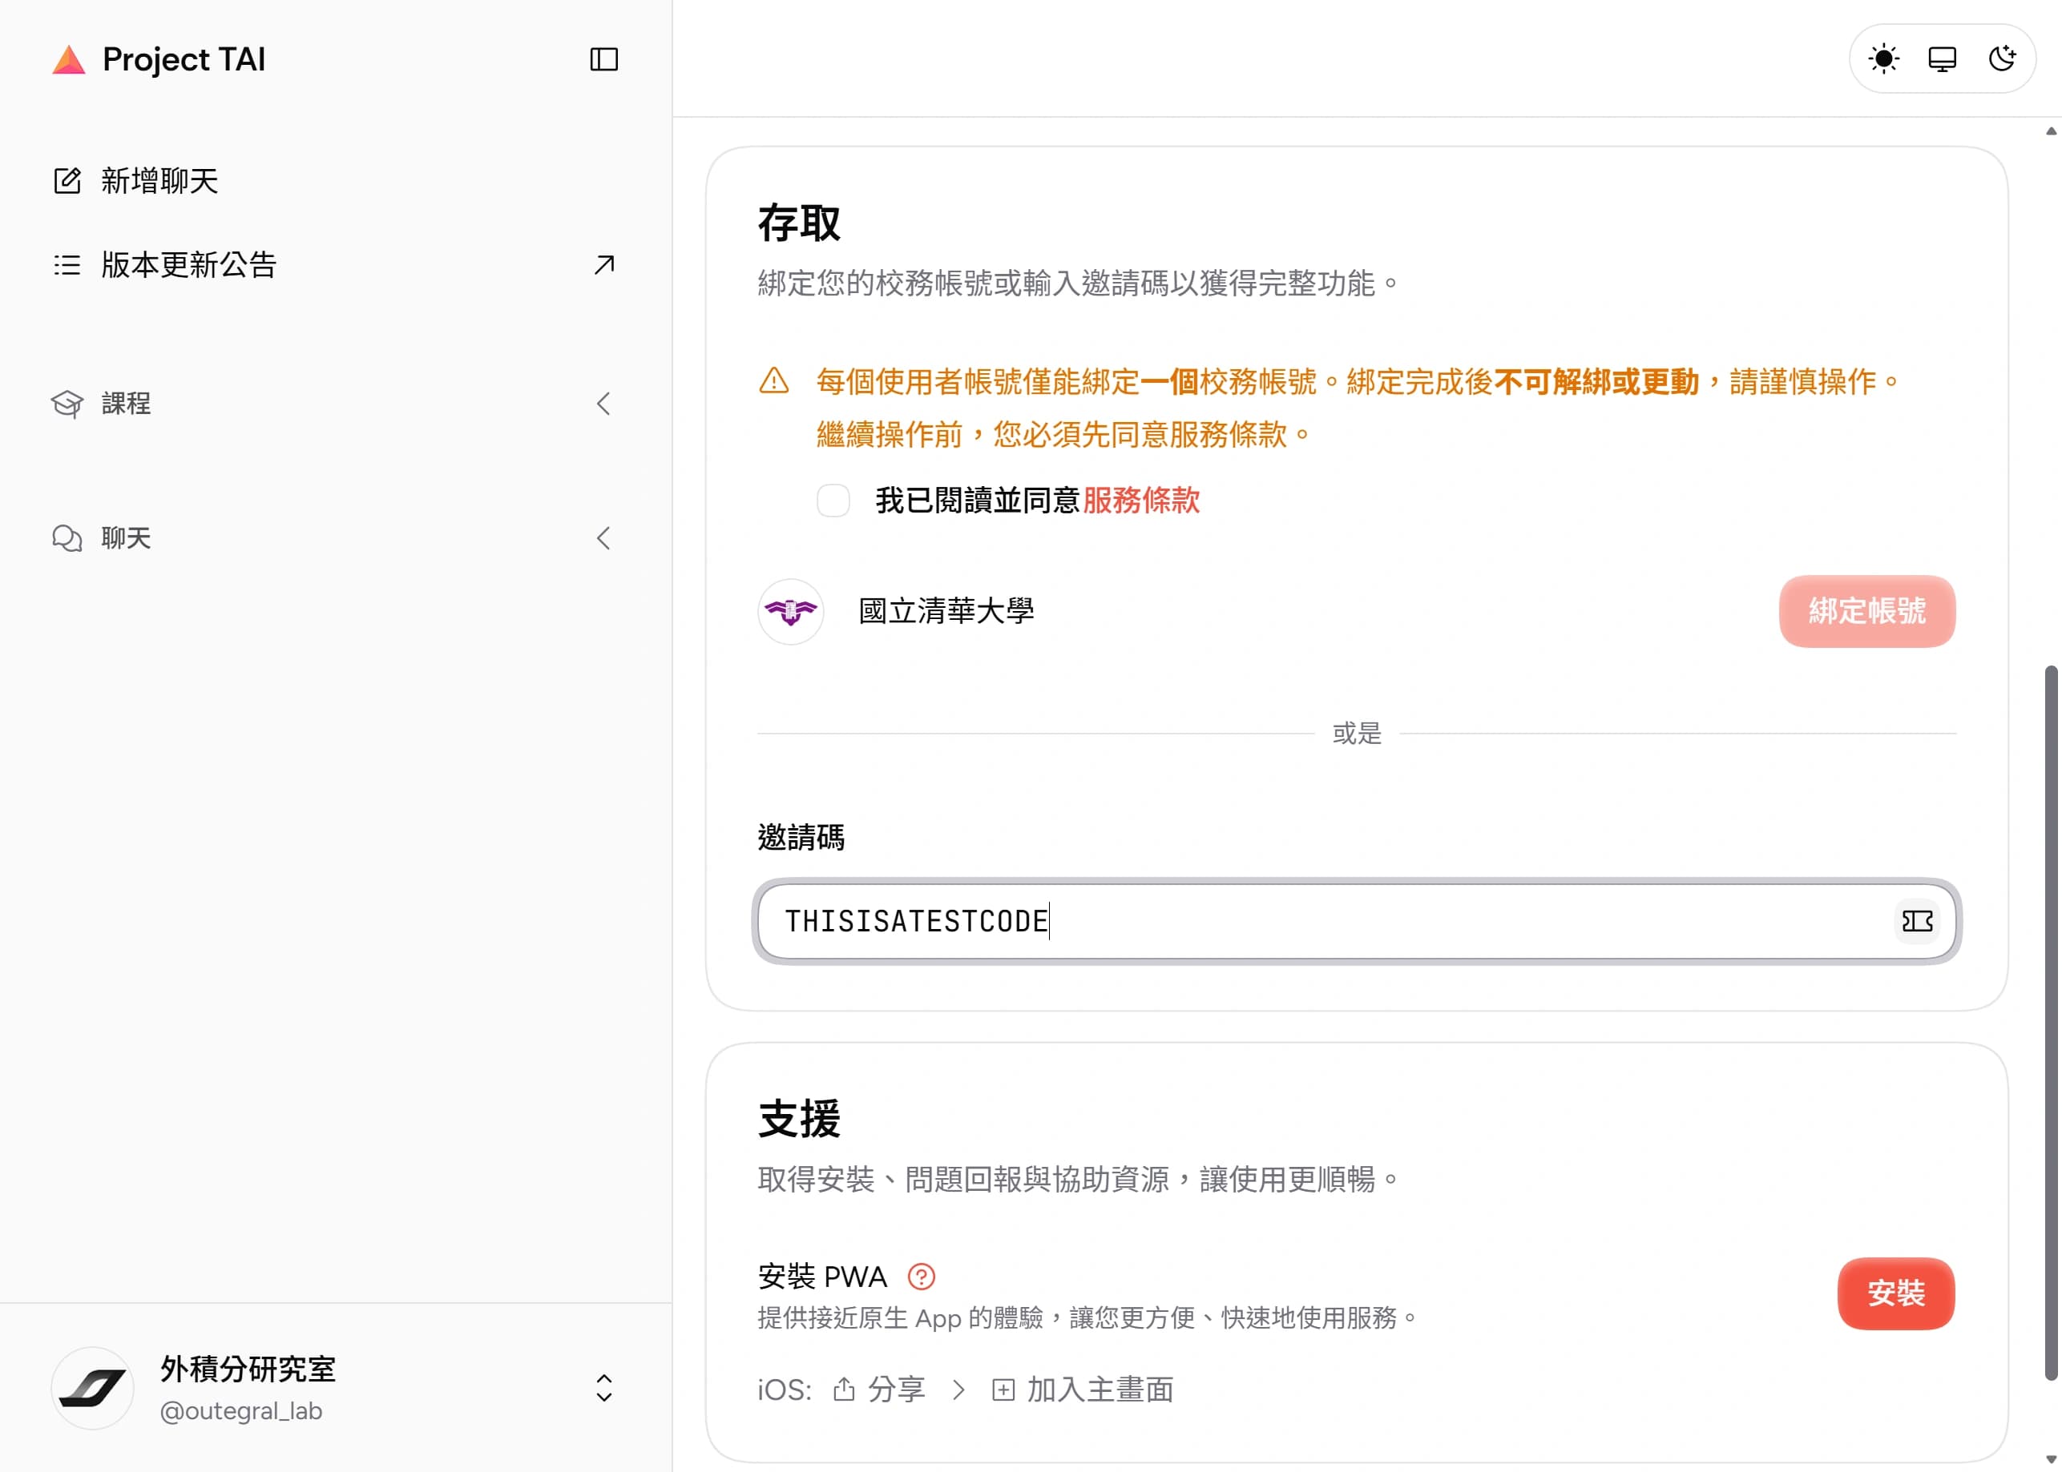Image resolution: width=2062 pixels, height=1472 pixels.
Task: Click the 外積分研究室 display name
Action: [248, 1369]
